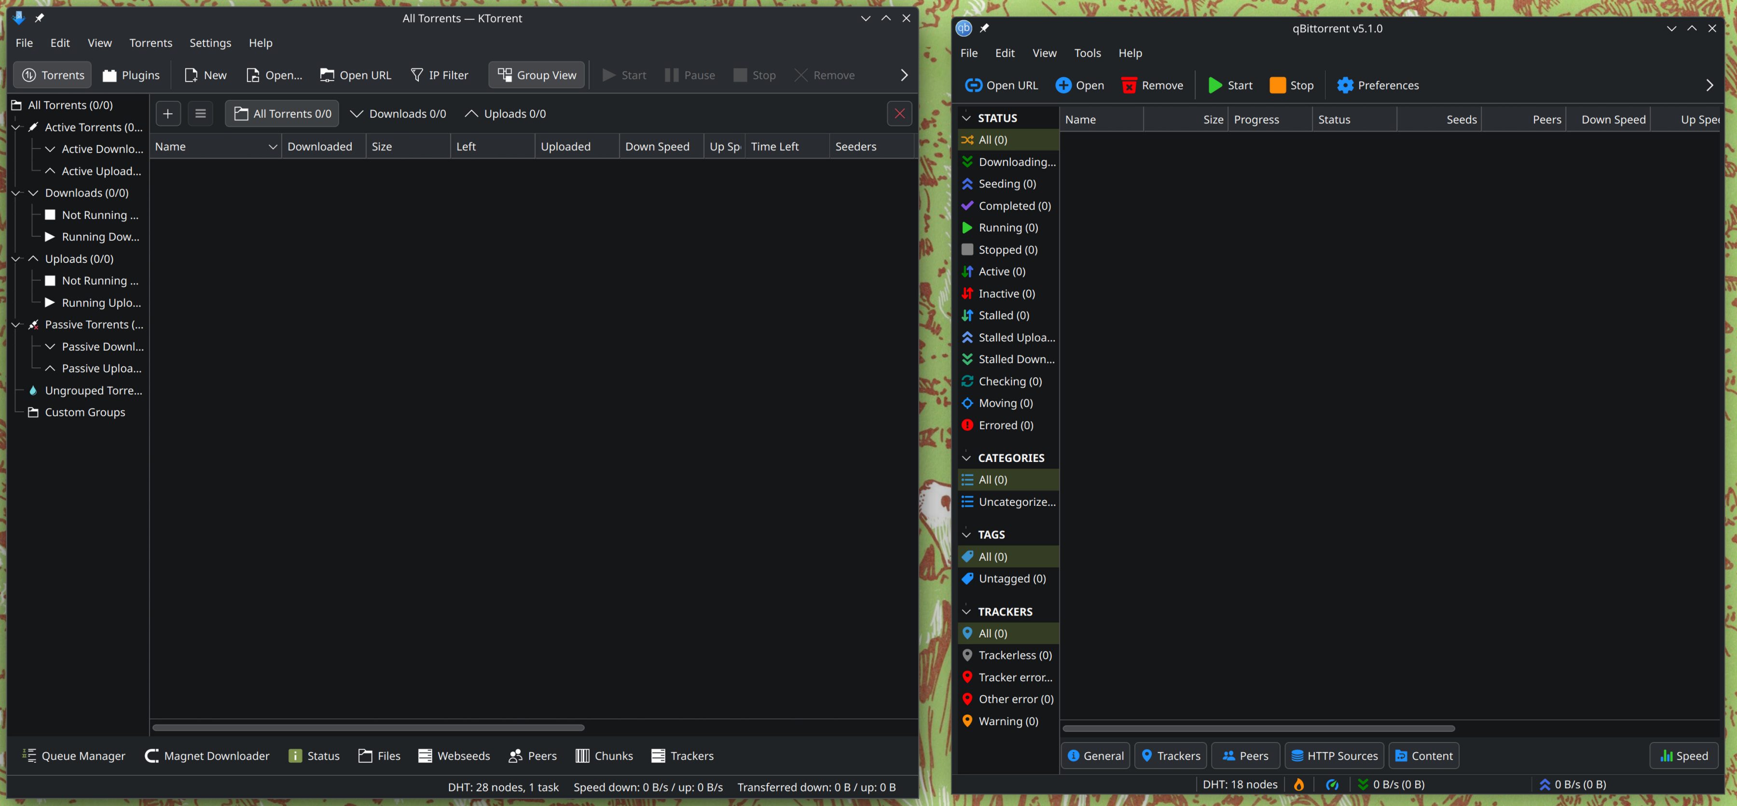The image size is (1737, 806).
Task: Select Warning (0) tracker filter
Action: [1008, 721]
